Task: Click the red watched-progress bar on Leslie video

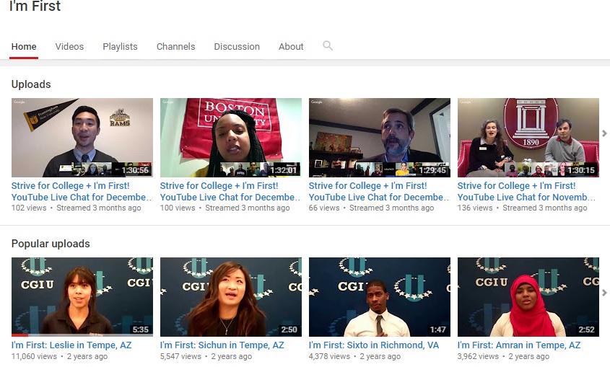Action: coord(19,335)
